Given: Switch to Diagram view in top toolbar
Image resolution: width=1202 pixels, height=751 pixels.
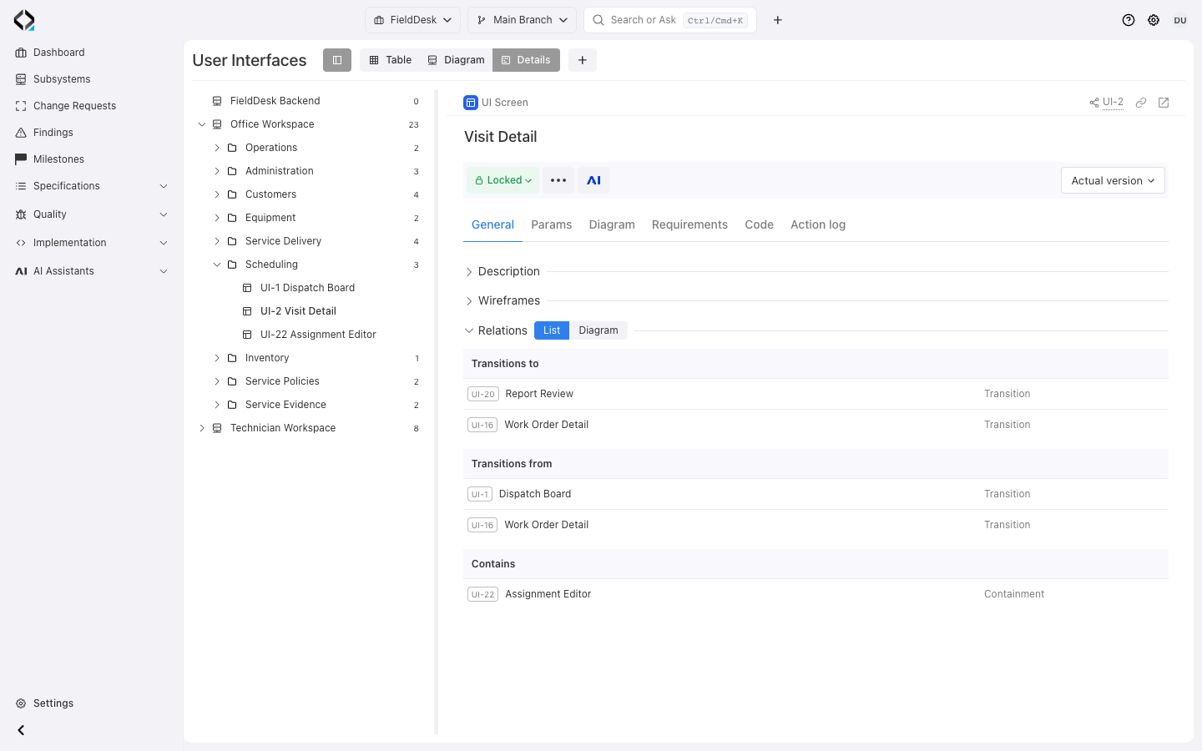Looking at the screenshot, I should tap(456, 60).
